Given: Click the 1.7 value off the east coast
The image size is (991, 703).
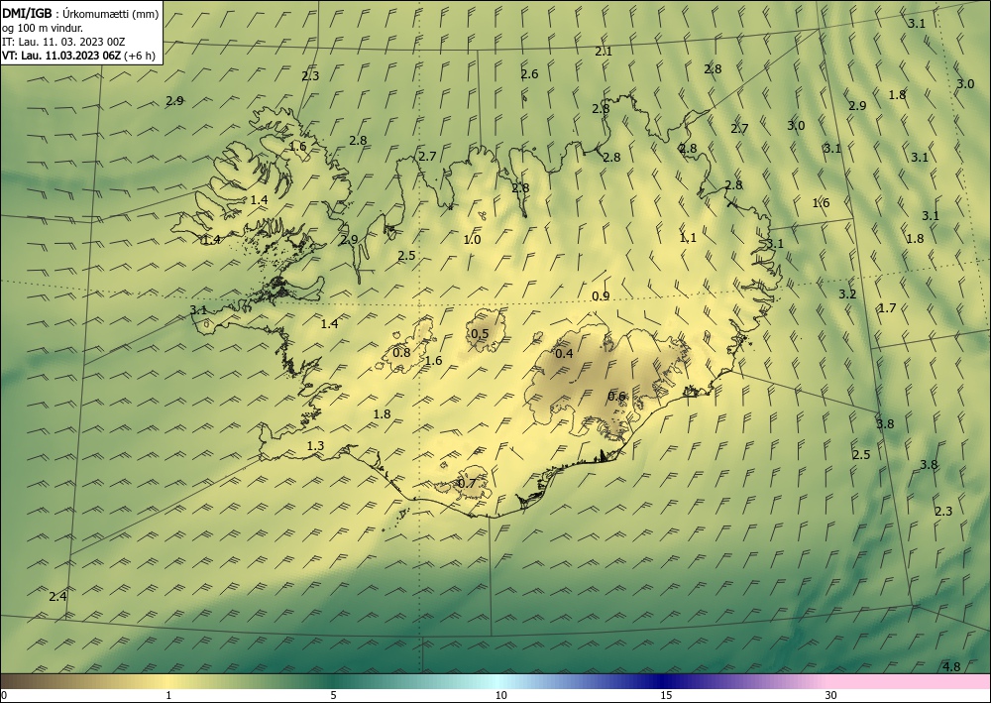Looking at the screenshot, I should pyautogui.click(x=887, y=308).
